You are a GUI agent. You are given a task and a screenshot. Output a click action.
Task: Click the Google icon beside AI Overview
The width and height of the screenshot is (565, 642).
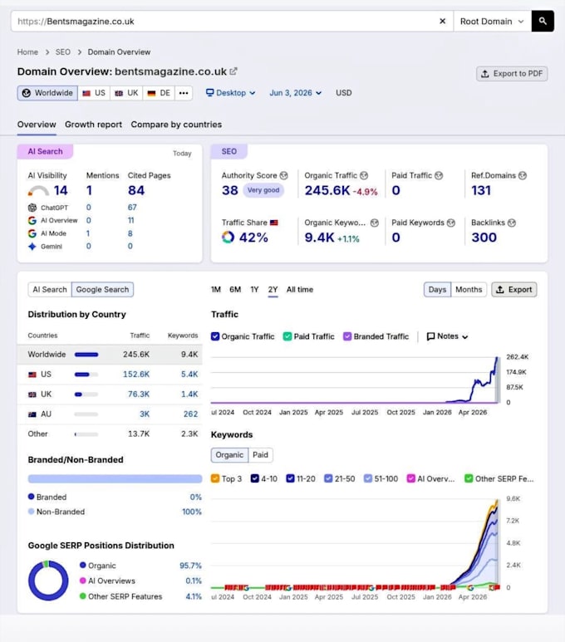click(x=32, y=220)
